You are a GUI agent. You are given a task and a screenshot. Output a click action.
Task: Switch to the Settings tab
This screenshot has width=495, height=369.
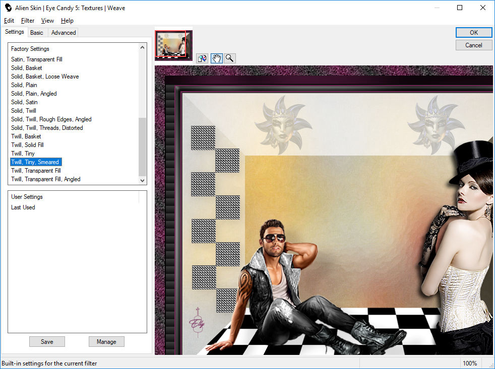coord(15,32)
